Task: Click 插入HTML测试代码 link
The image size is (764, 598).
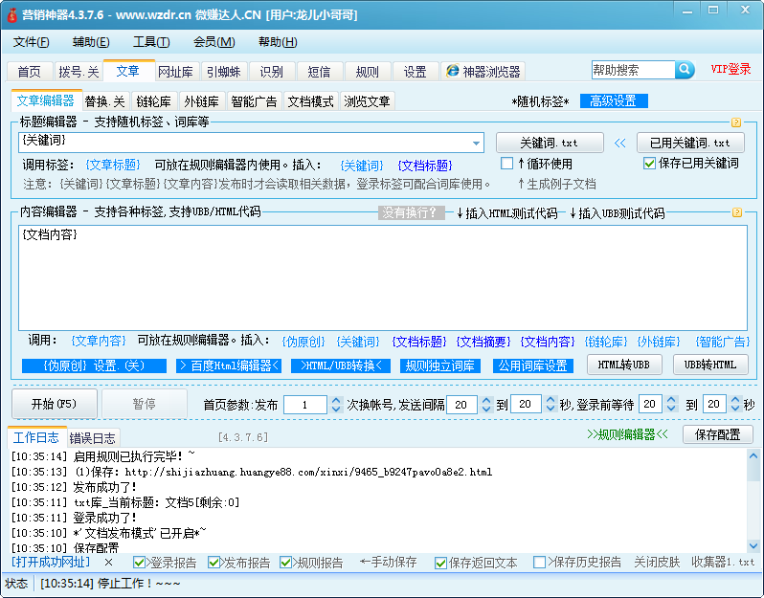Action: pos(506,212)
